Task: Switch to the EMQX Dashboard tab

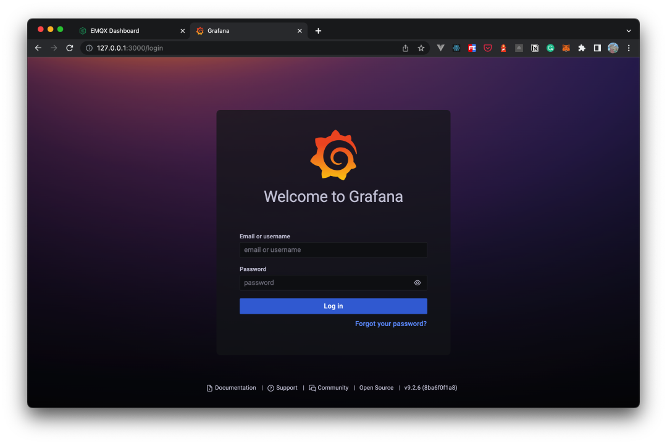Action: (x=132, y=31)
